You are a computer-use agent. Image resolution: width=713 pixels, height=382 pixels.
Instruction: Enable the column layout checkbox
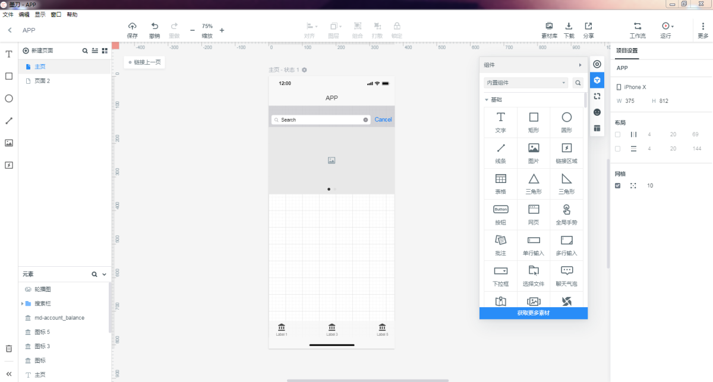coord(618,134)
